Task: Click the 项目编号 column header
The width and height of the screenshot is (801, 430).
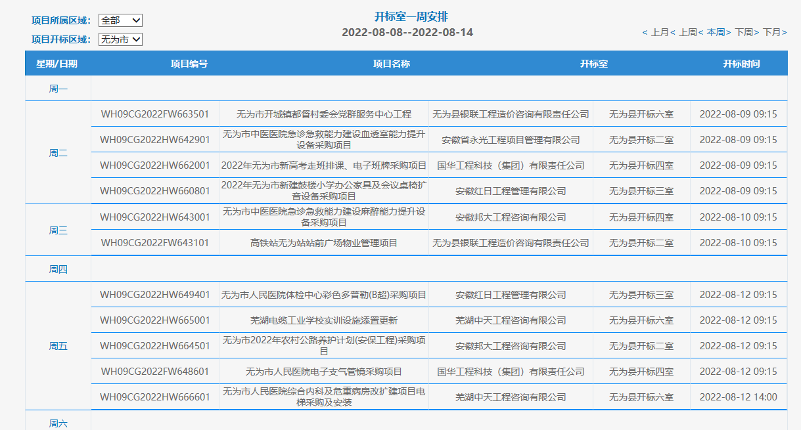Action: tap(189, 64)
